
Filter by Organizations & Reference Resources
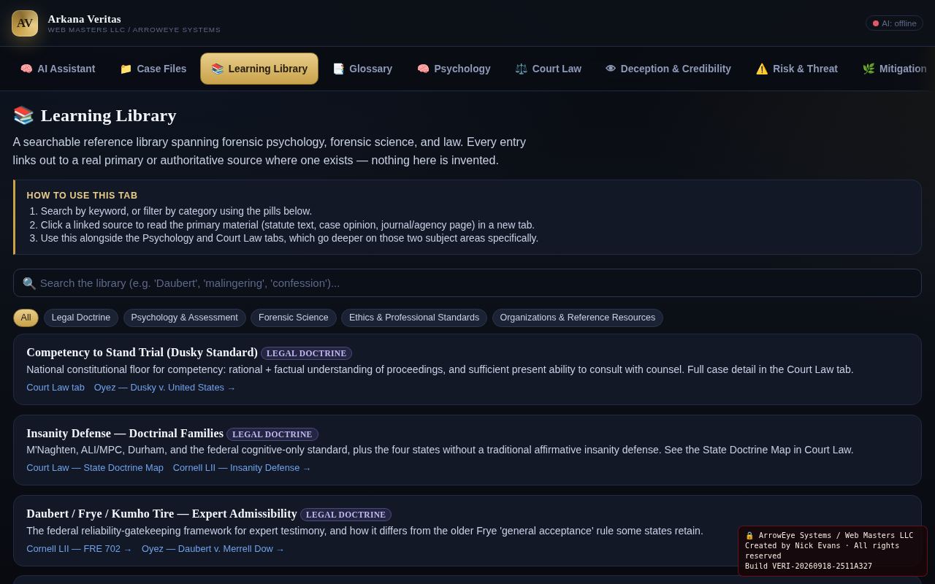tap(578, 318)
